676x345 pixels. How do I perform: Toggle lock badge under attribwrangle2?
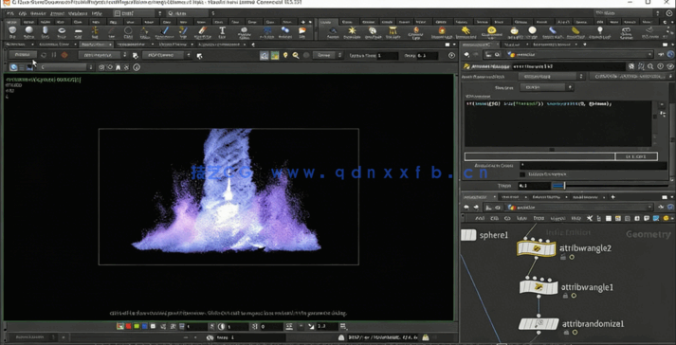(563, 257)
